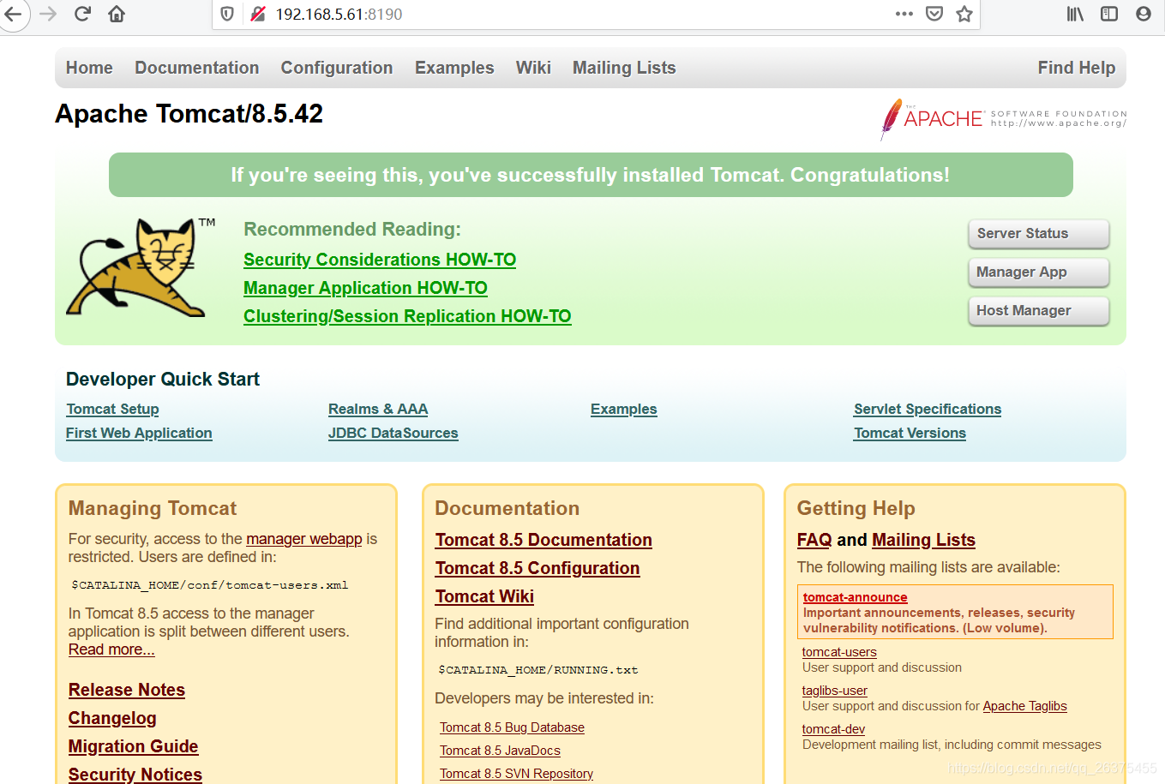Screen dimensions: 1165x784
Task: Follow the manager webapp link
Action: coord(304,539)
